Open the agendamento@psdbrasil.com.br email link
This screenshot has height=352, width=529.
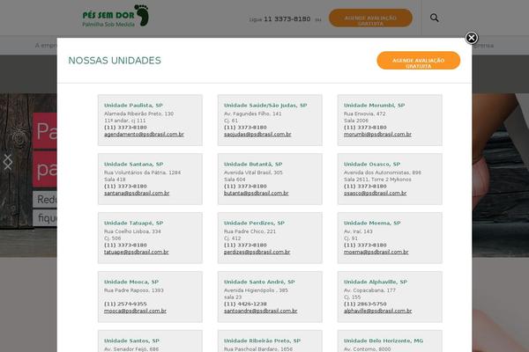[x=144, y=134]
